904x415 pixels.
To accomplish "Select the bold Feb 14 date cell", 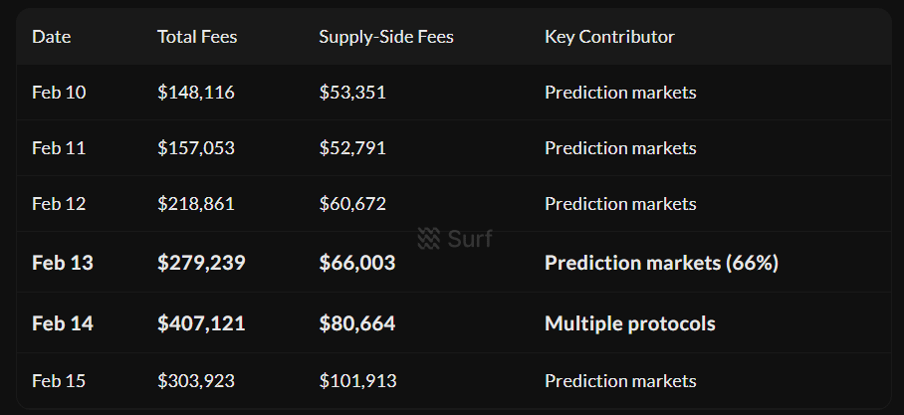I will 63,323.
